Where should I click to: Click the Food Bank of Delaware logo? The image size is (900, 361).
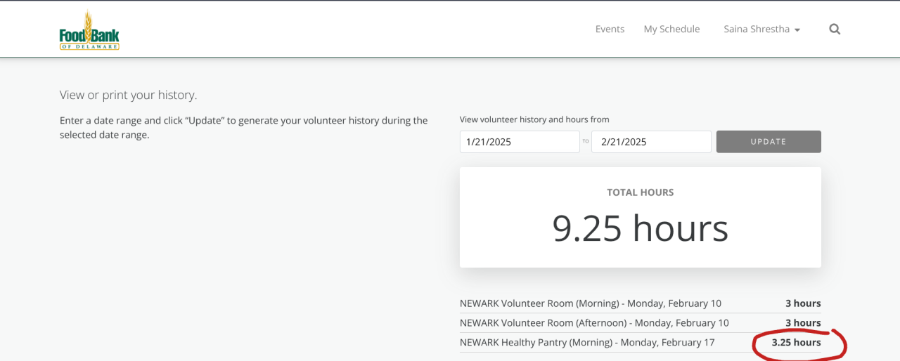(89, 31)
